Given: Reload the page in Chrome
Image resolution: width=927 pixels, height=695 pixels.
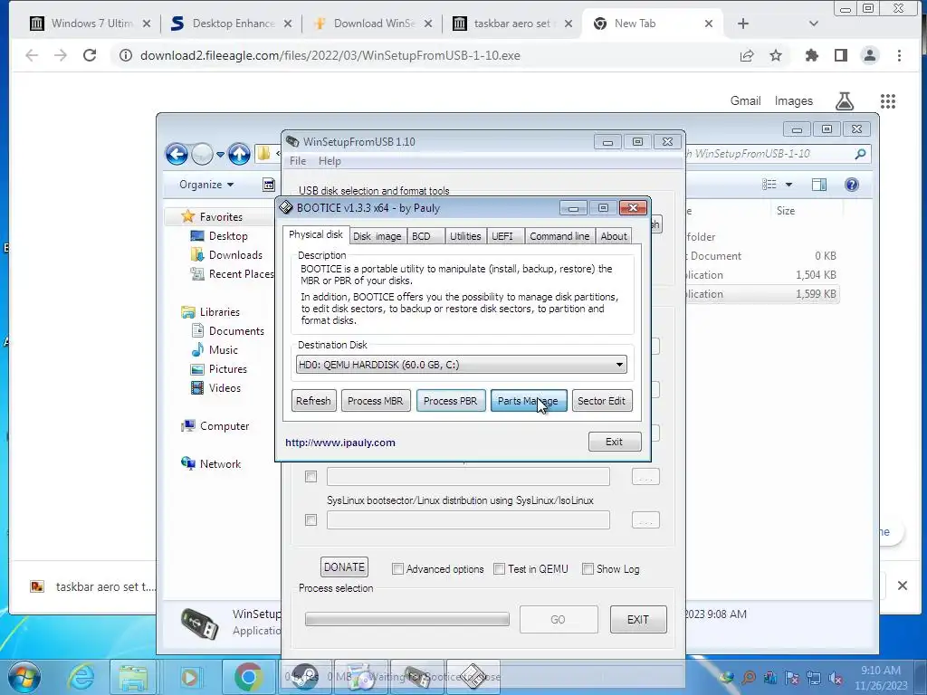Looking at the screenshot, I should (x=90, y=55).
